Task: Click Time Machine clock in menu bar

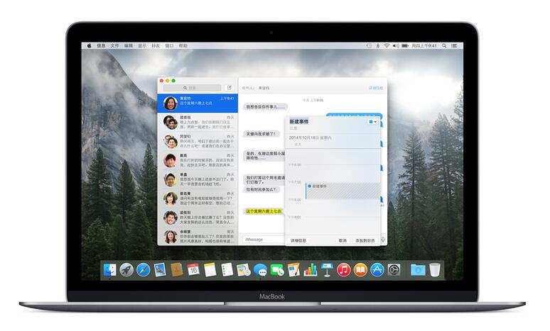Action: (x=369, y=46)
